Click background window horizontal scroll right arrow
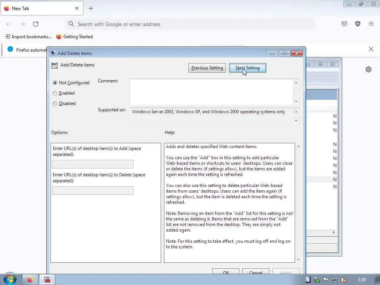Image resolution: width=380 pixels, height=285 pixels. [x=334, y=232]
